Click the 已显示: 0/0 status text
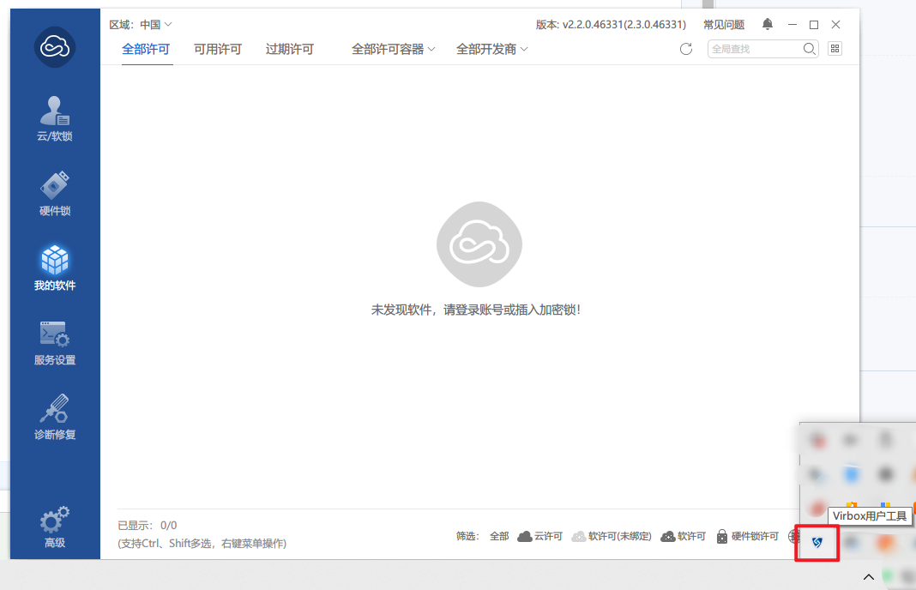 tap(148, 525)
